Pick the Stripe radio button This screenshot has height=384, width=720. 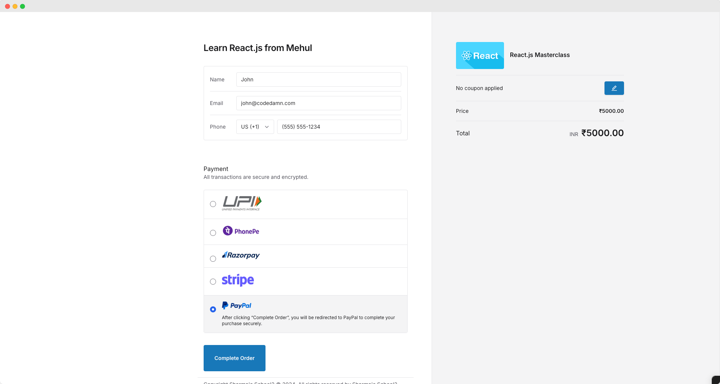213,282
